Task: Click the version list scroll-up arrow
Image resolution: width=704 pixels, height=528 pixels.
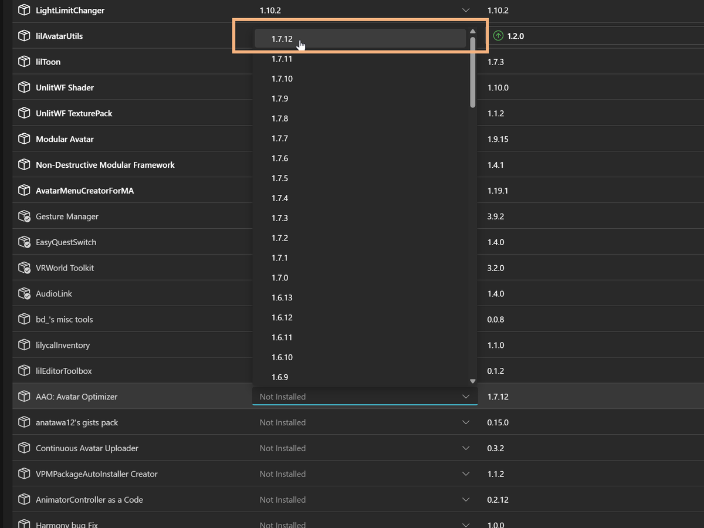Action: [x=473, y=31]
